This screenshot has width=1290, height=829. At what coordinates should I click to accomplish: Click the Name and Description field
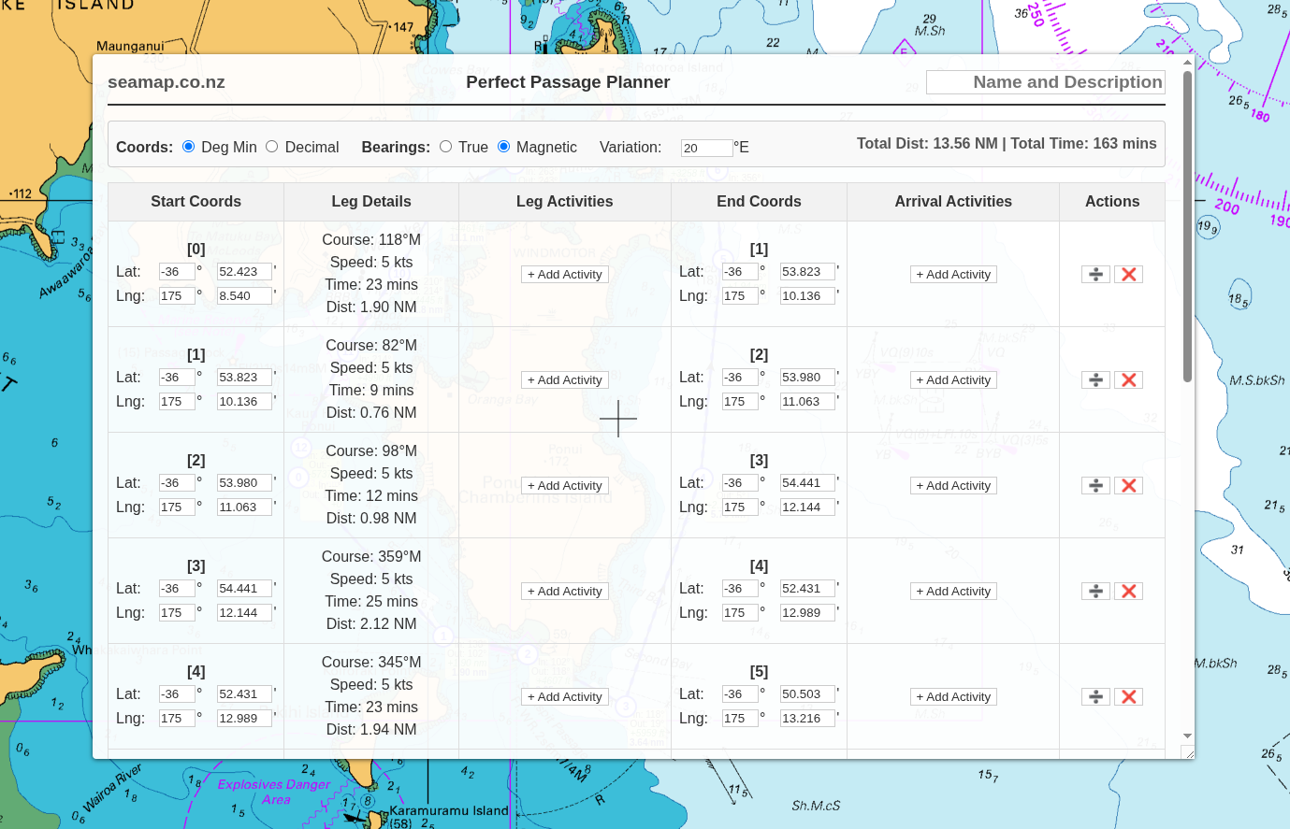tap(1045, 82)
